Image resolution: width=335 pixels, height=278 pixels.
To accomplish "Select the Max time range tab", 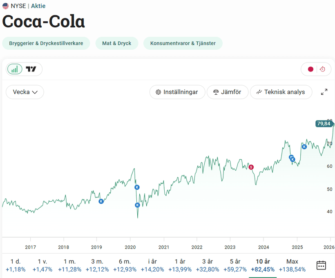I will 292,265.
